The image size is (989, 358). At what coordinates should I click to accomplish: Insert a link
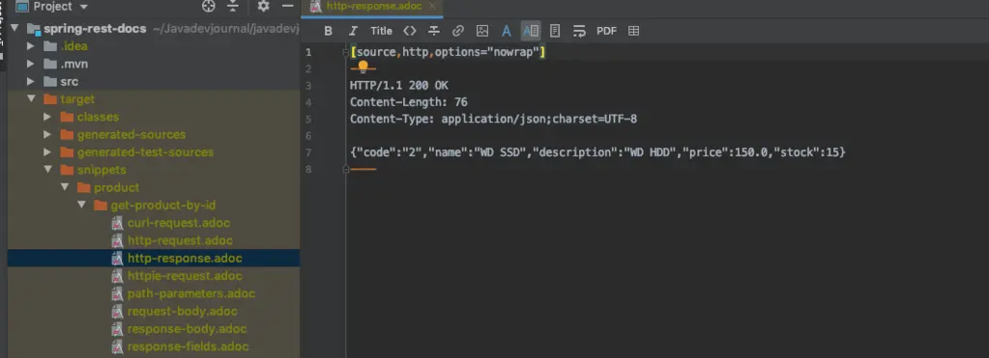point(458,31)
